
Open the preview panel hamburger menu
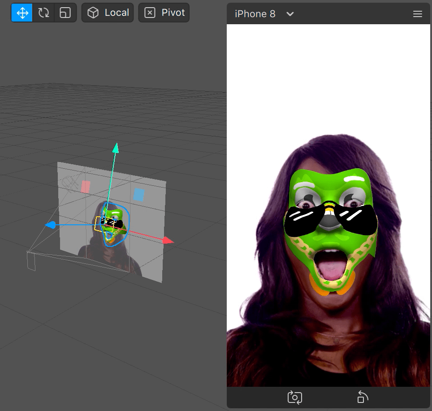[417, 14]
